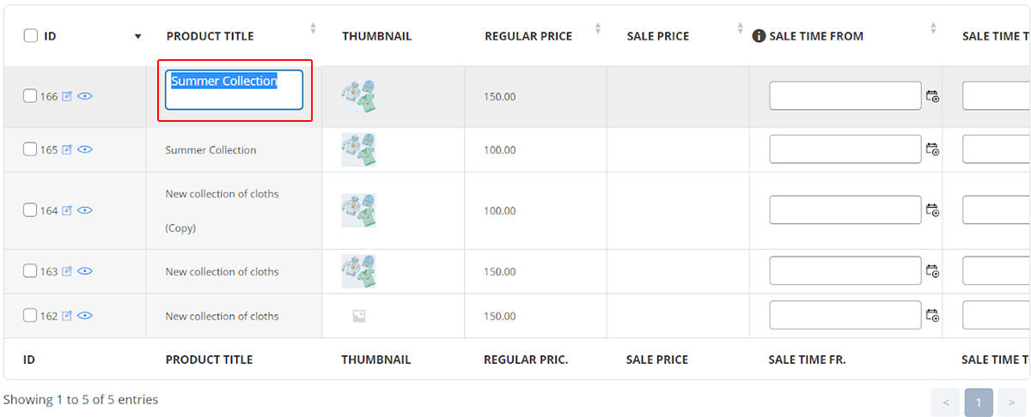Image resolution: width=1031 pixels, height=417 pixels.
Task: Select the checkbox for product 162
Action: (30, 316)
